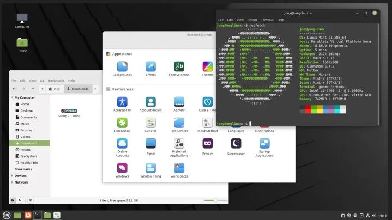Open Online Accounts settings
Viewport: 392px width, 220px height.
click(122, 148)
